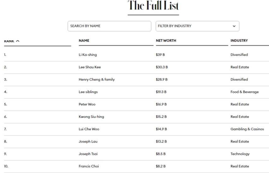Sort by the Net Worth column header

[166, 41]
